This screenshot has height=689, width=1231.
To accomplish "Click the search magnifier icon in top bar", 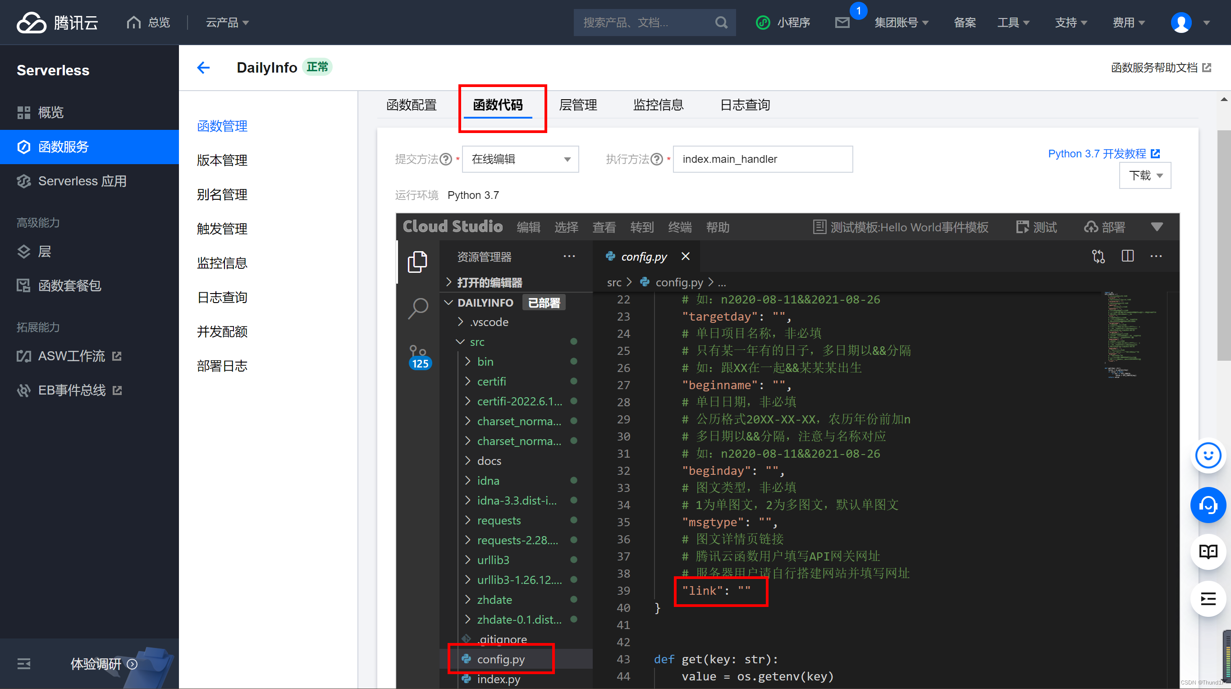I will point(721,23).
